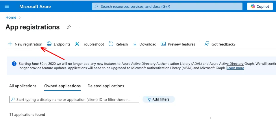Go to Home via the breadcrumb
The image size is (276, 119).
pyautogui.click(x=11, y=17)
